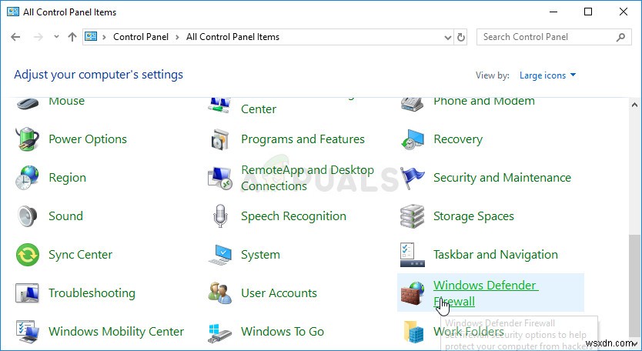Click the User Accounts people icon
This screenshot has height=351, width=642.
220,293
